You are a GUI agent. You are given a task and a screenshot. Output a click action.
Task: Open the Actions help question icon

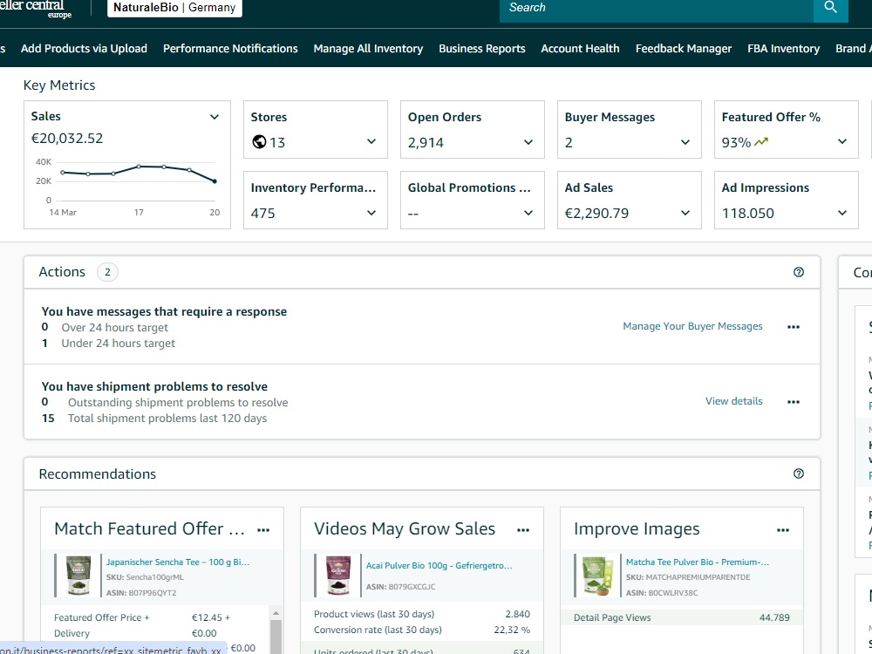[x=799, y=272]
